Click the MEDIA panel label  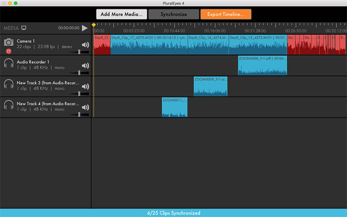click(x=11, y=28)
